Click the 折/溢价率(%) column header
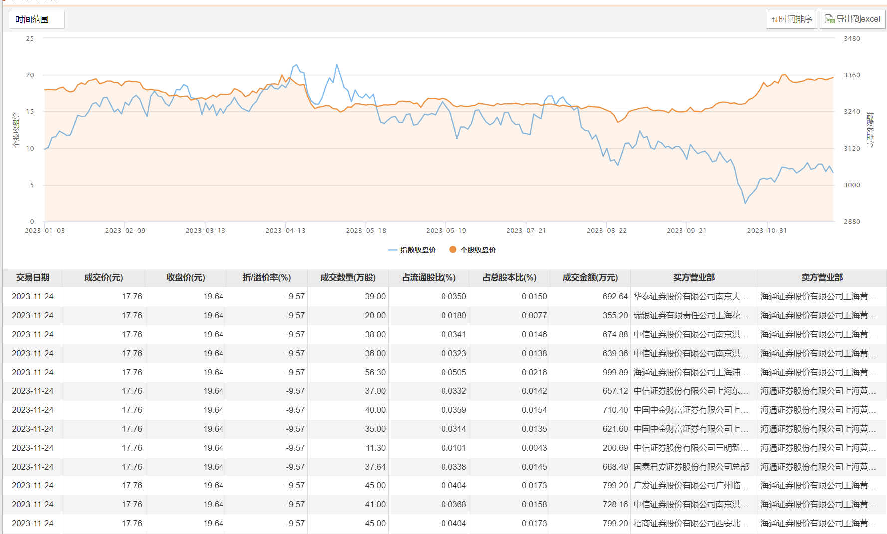Screen dimensions: 887x534 tap(267, 278)
